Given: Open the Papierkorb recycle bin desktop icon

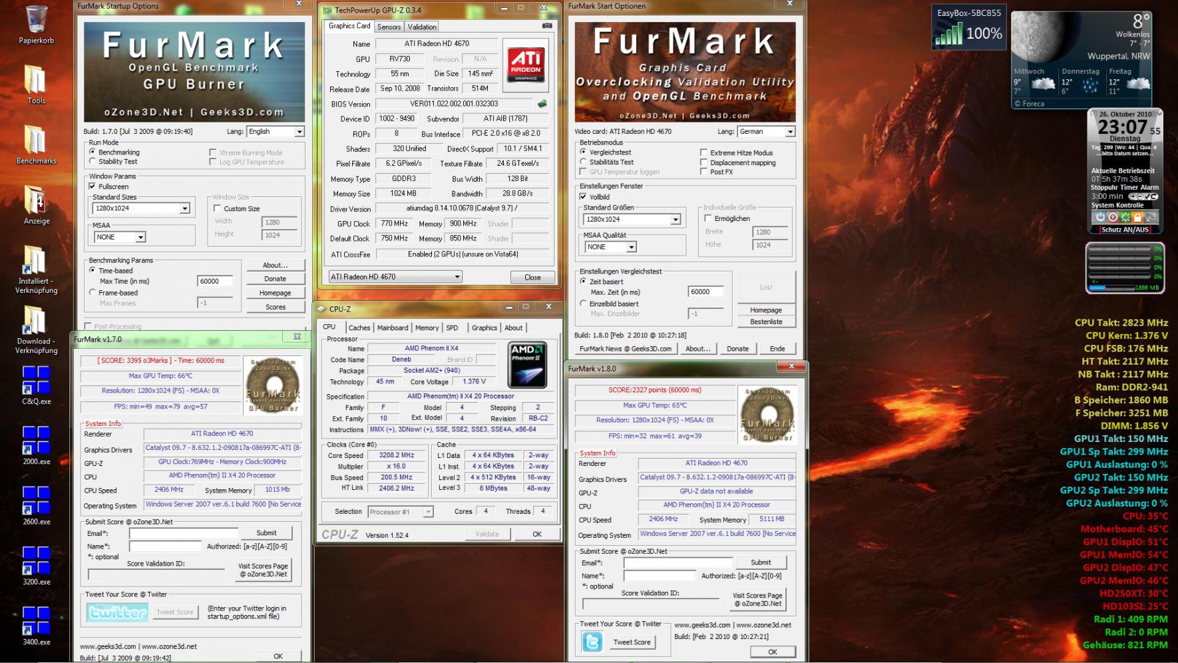Looking at the screenshot, I should pos(36,25).
